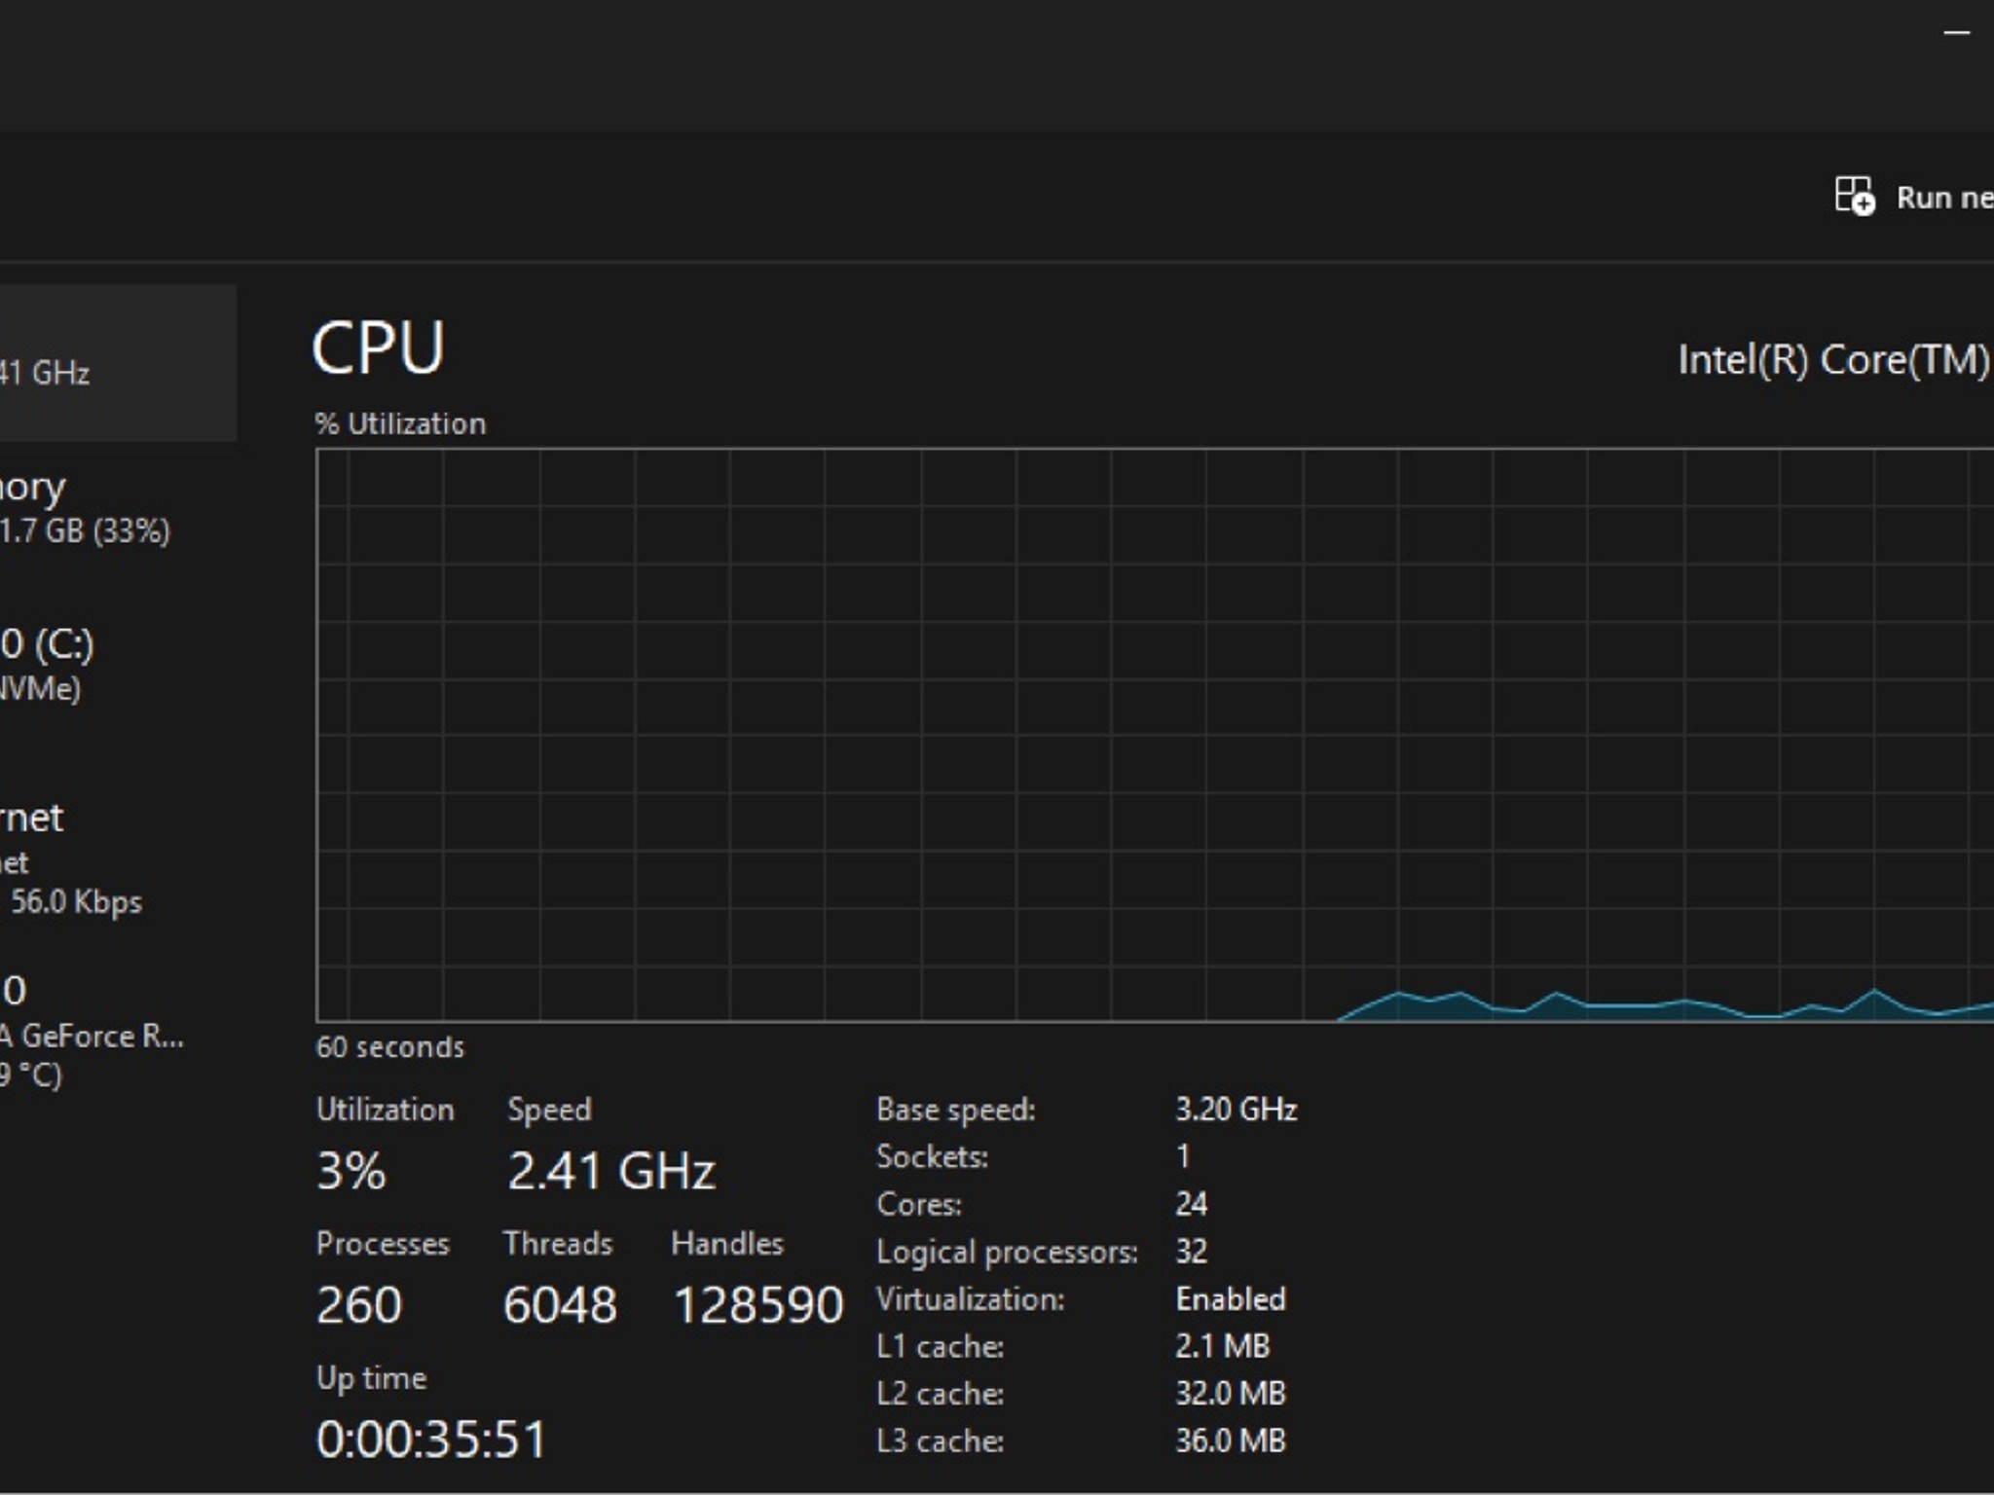
Task: Click the Speed label above 2.41 GHz
Action: (x=549, y=1111)
